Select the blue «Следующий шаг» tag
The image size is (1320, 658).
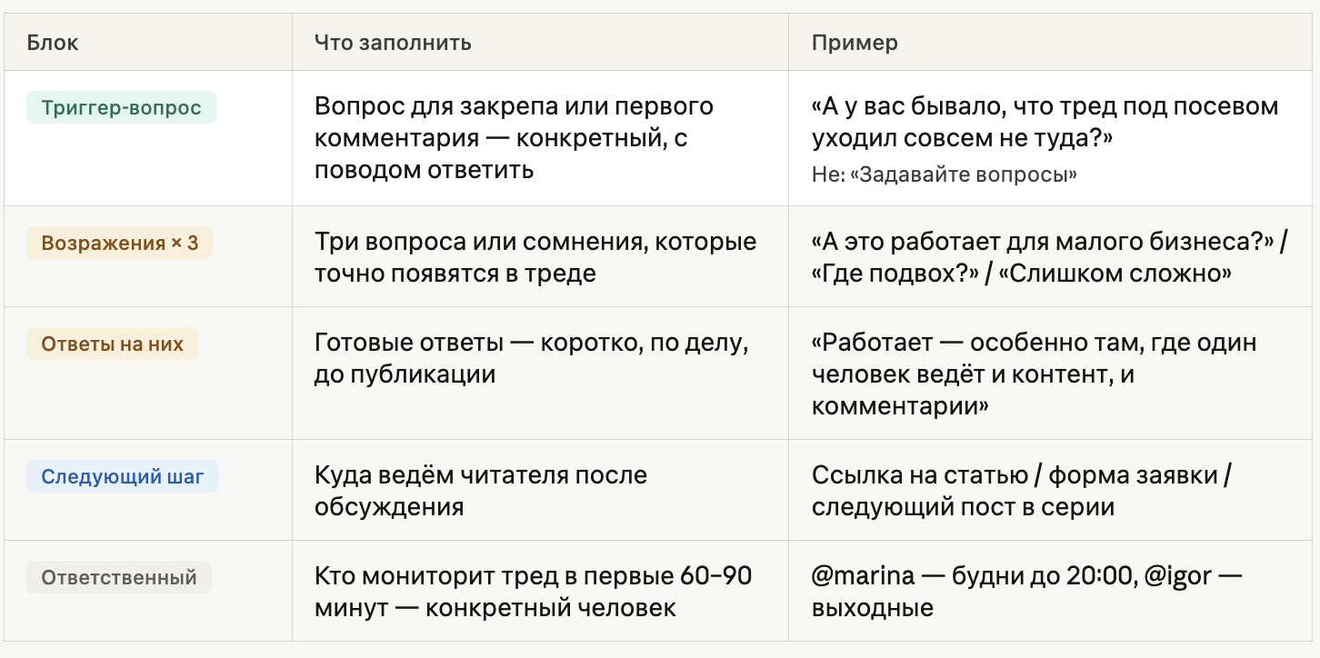coord(123,477)
